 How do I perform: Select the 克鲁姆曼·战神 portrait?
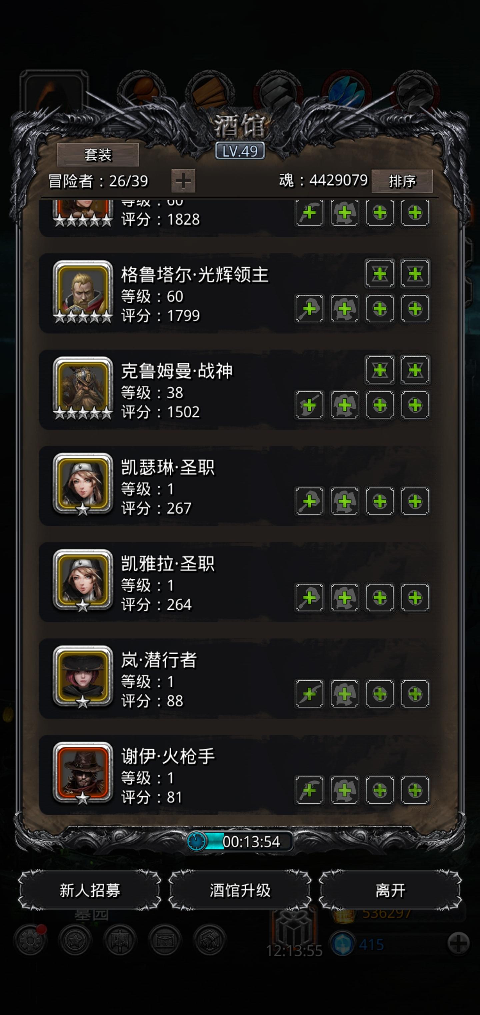click(83, 388)
